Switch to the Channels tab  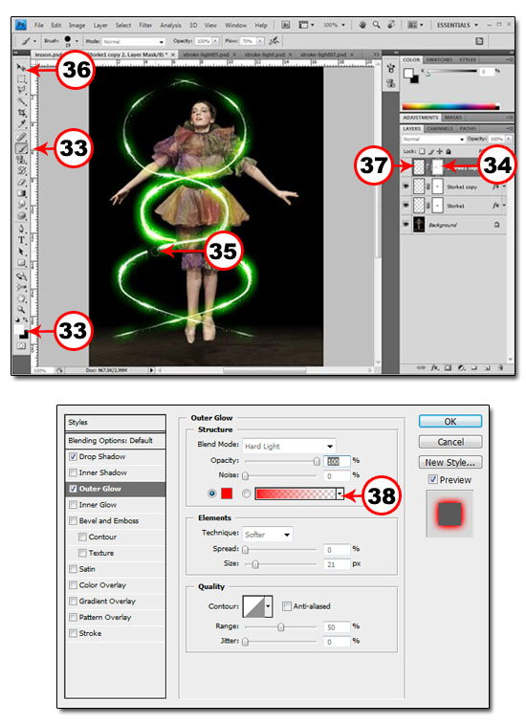[x=440, y=128]
